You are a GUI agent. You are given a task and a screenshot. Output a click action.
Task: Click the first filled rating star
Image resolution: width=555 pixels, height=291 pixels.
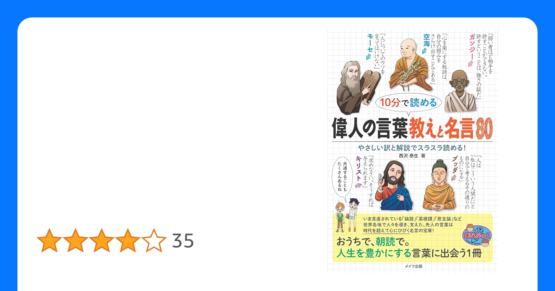click(49, 240)
